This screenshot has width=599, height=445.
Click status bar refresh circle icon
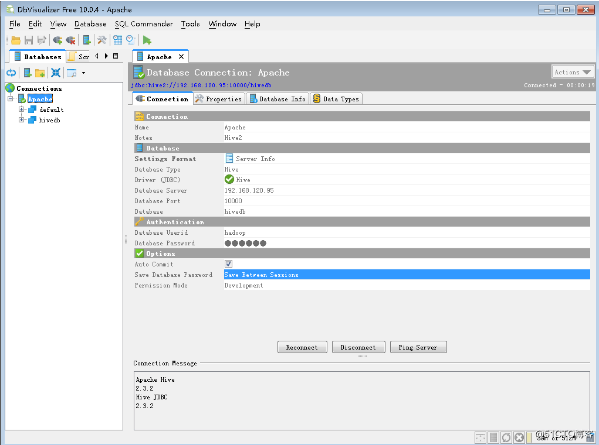[506, 438]
